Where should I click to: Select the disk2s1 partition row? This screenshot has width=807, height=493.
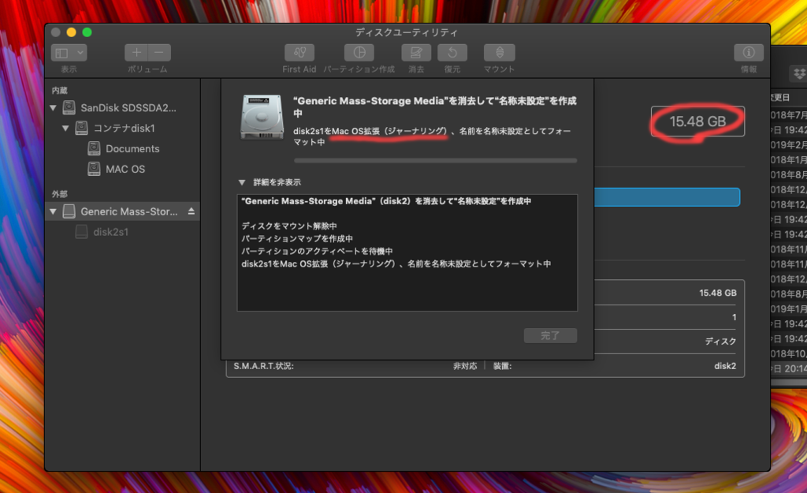pyautogui.click(x=122, y=232)
